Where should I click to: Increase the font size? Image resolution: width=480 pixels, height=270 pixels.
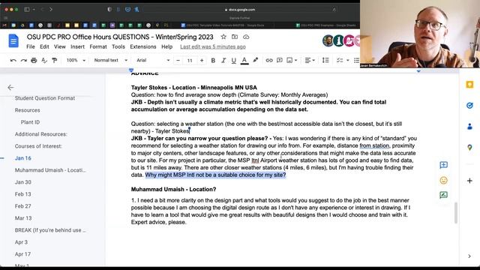[x=202, y=60]
